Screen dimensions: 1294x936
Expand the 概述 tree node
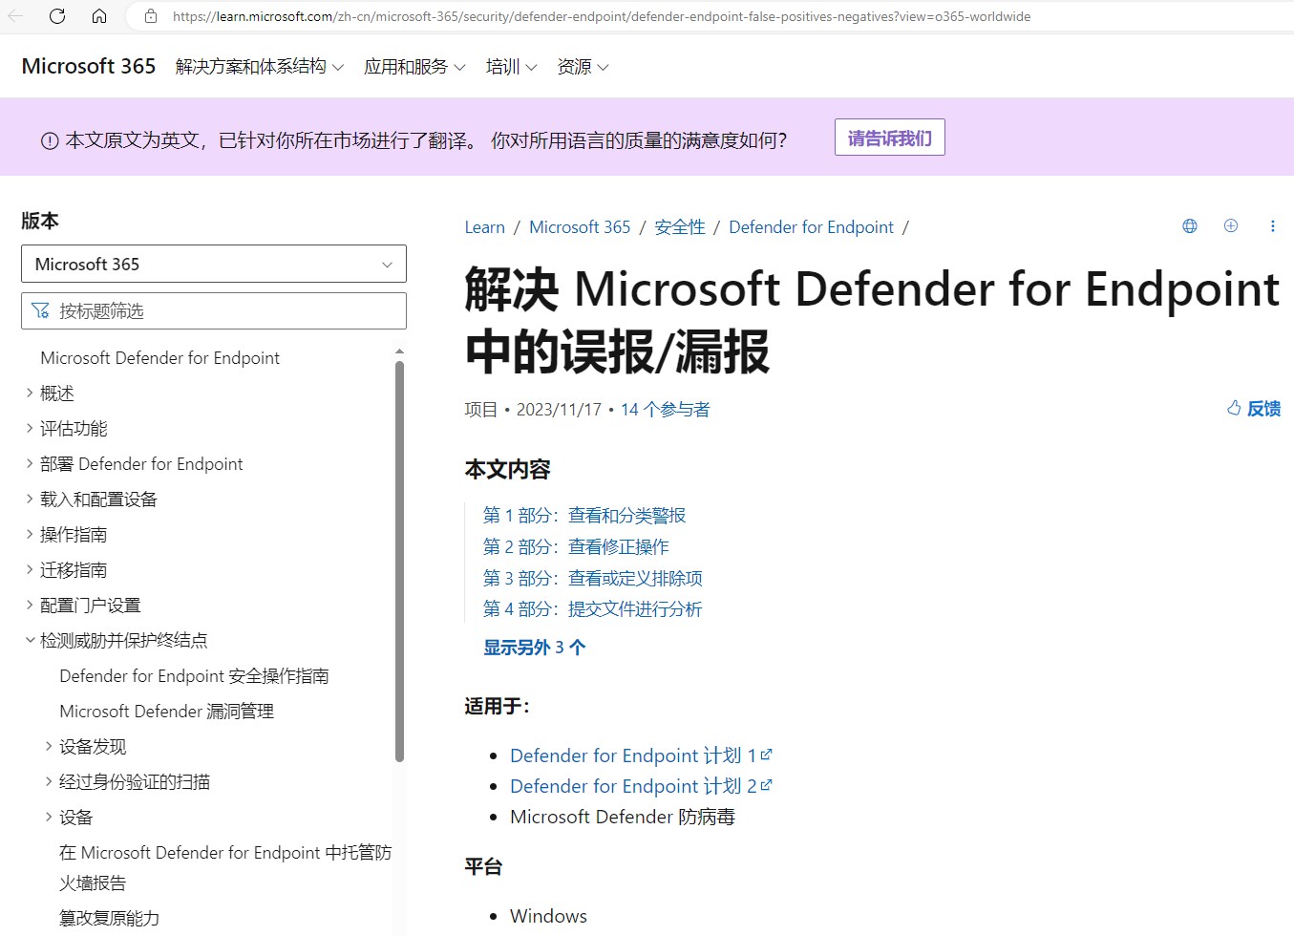click(30, 393)
